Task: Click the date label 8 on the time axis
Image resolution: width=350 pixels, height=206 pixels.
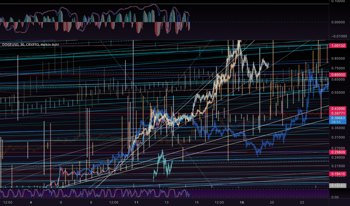Action: 91,202
